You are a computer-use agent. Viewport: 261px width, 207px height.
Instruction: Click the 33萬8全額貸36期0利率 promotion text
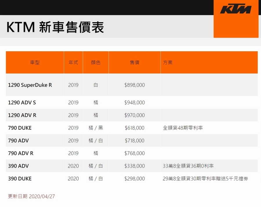point(188,166)
